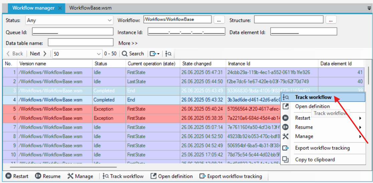
Task: Open the page size combo box showing 50
Action: click(77, 54)
